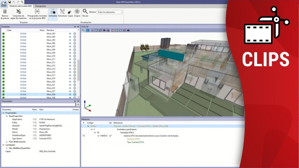
Task: Select the Medición del modelo BIM tab
Action: 20,6
